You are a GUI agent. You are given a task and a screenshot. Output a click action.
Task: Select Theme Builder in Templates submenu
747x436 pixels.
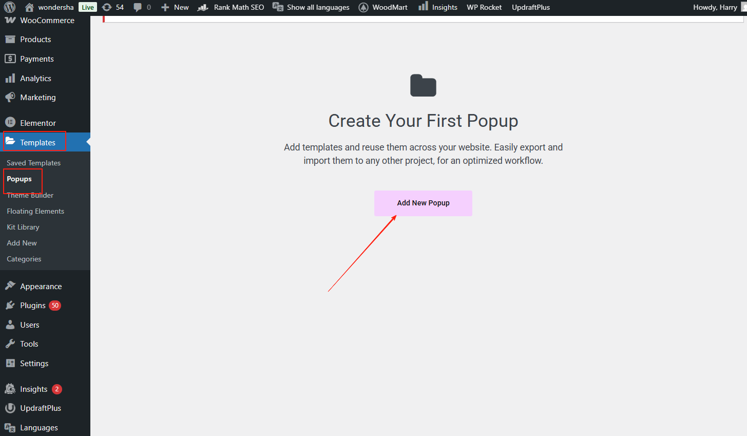tap(30, 195)
